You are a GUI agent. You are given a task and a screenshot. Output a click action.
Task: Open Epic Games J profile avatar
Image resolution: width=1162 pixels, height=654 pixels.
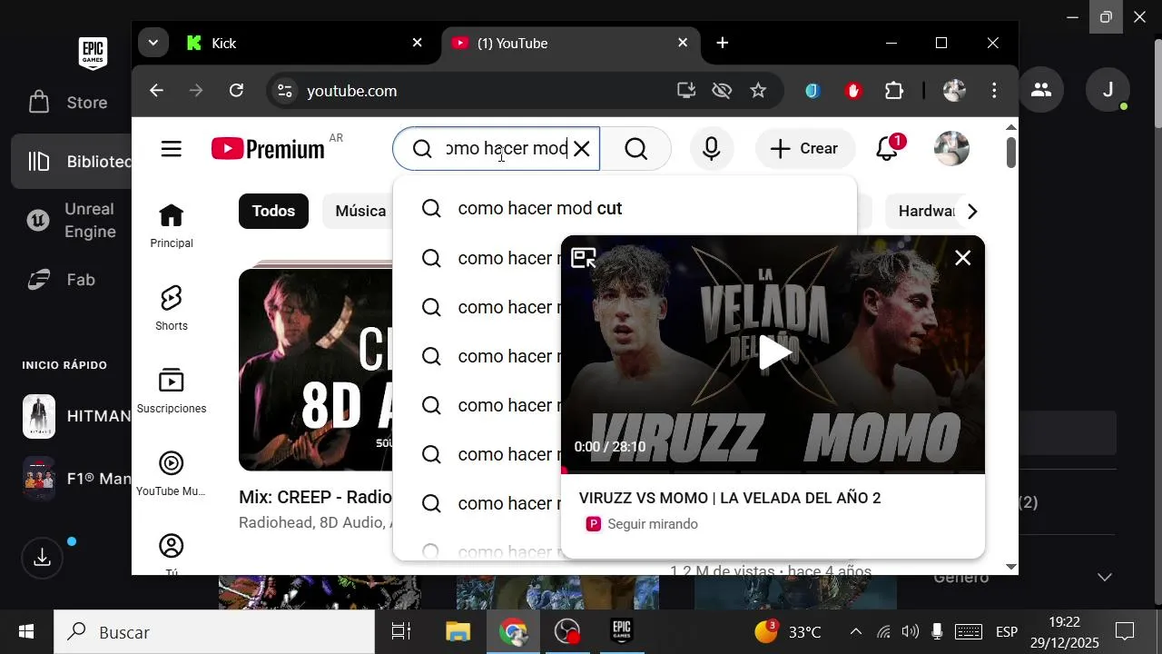click(x=1108, y=90)
